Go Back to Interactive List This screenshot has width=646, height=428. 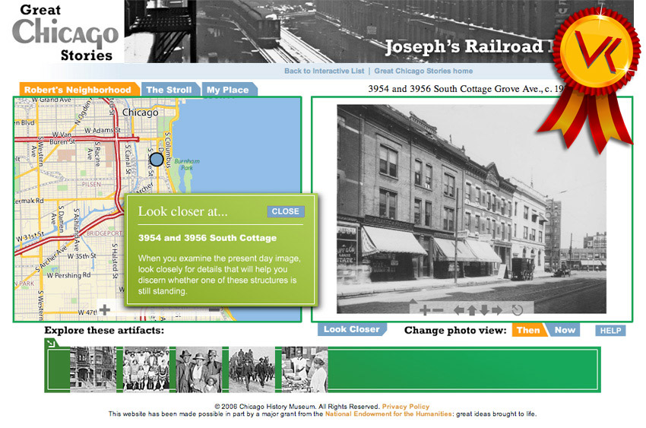pos(325,71)
